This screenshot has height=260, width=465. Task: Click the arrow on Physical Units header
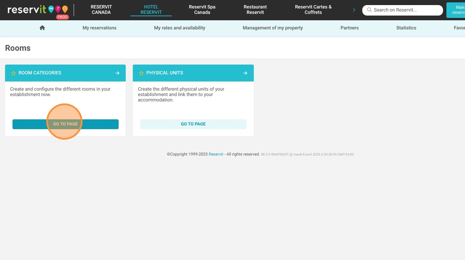[245, 73]
